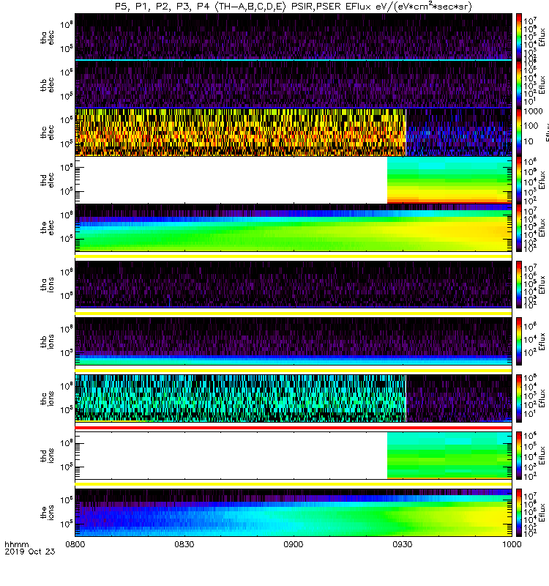Click the thd ions color bar
549x586 pixels.
point(519,456)
